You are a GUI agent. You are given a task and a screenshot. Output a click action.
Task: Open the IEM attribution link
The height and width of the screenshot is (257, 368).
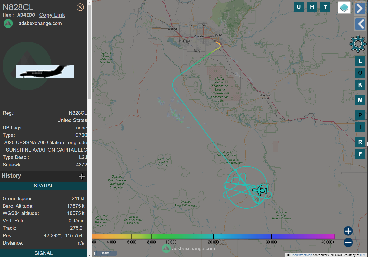[x=363, y=255]
